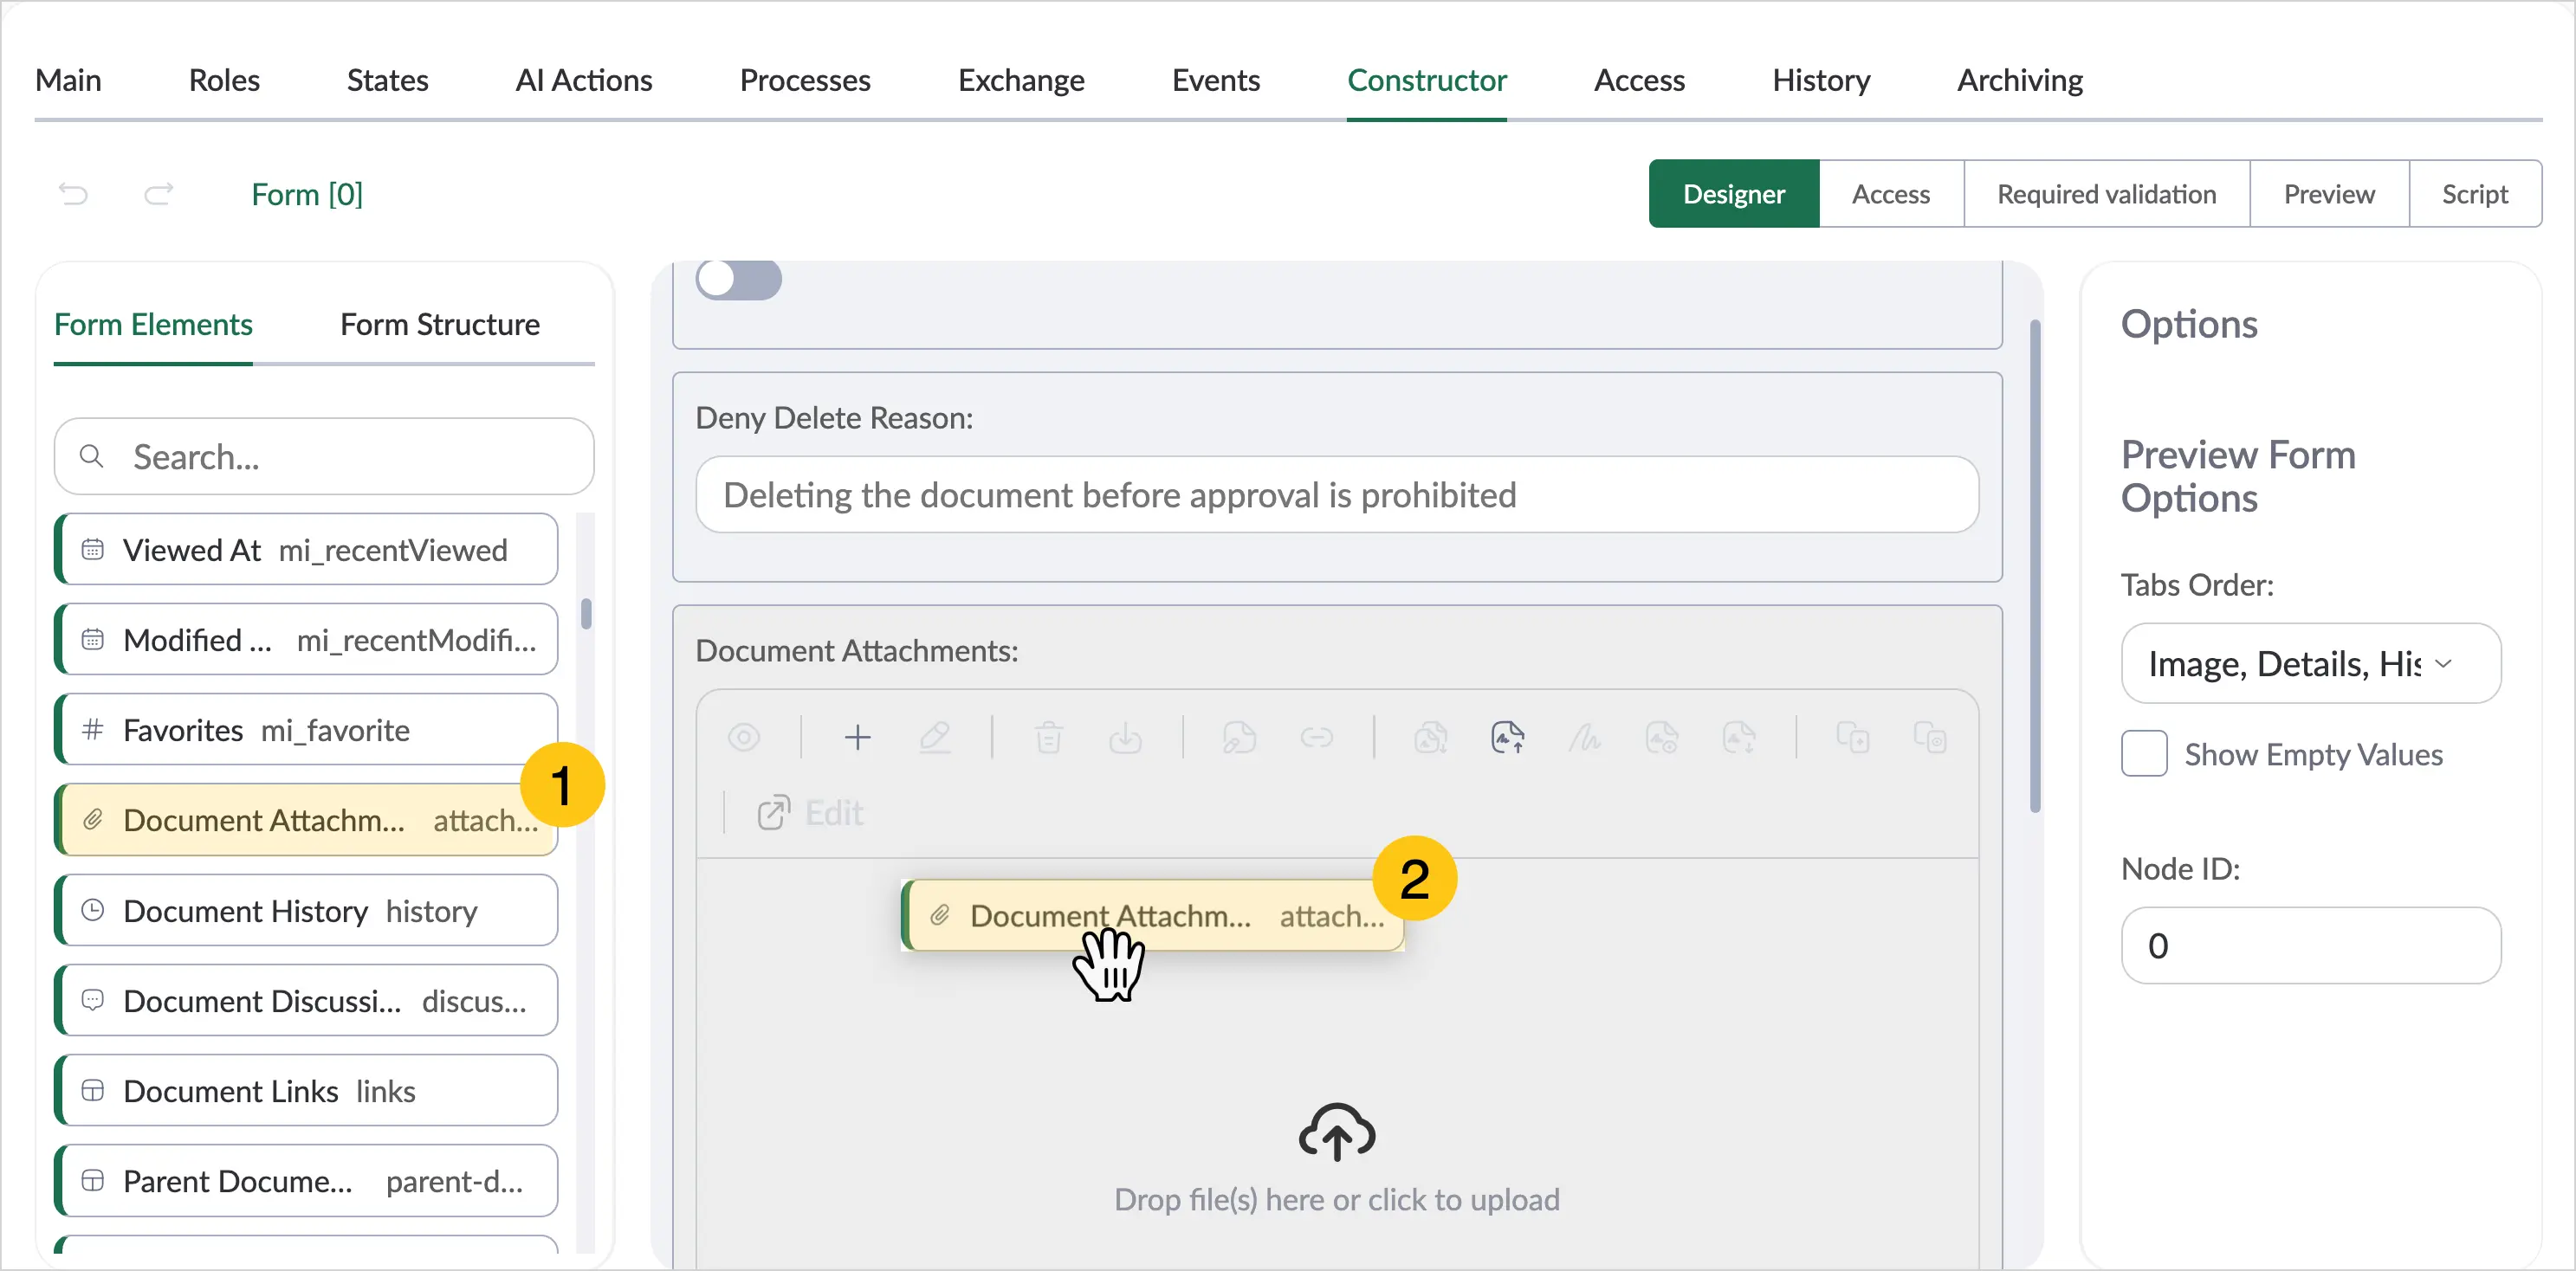Switch to Form Structure tab
Image resolution: width=2576 pixels, height=1271 pixels.
tap(440, 325)
